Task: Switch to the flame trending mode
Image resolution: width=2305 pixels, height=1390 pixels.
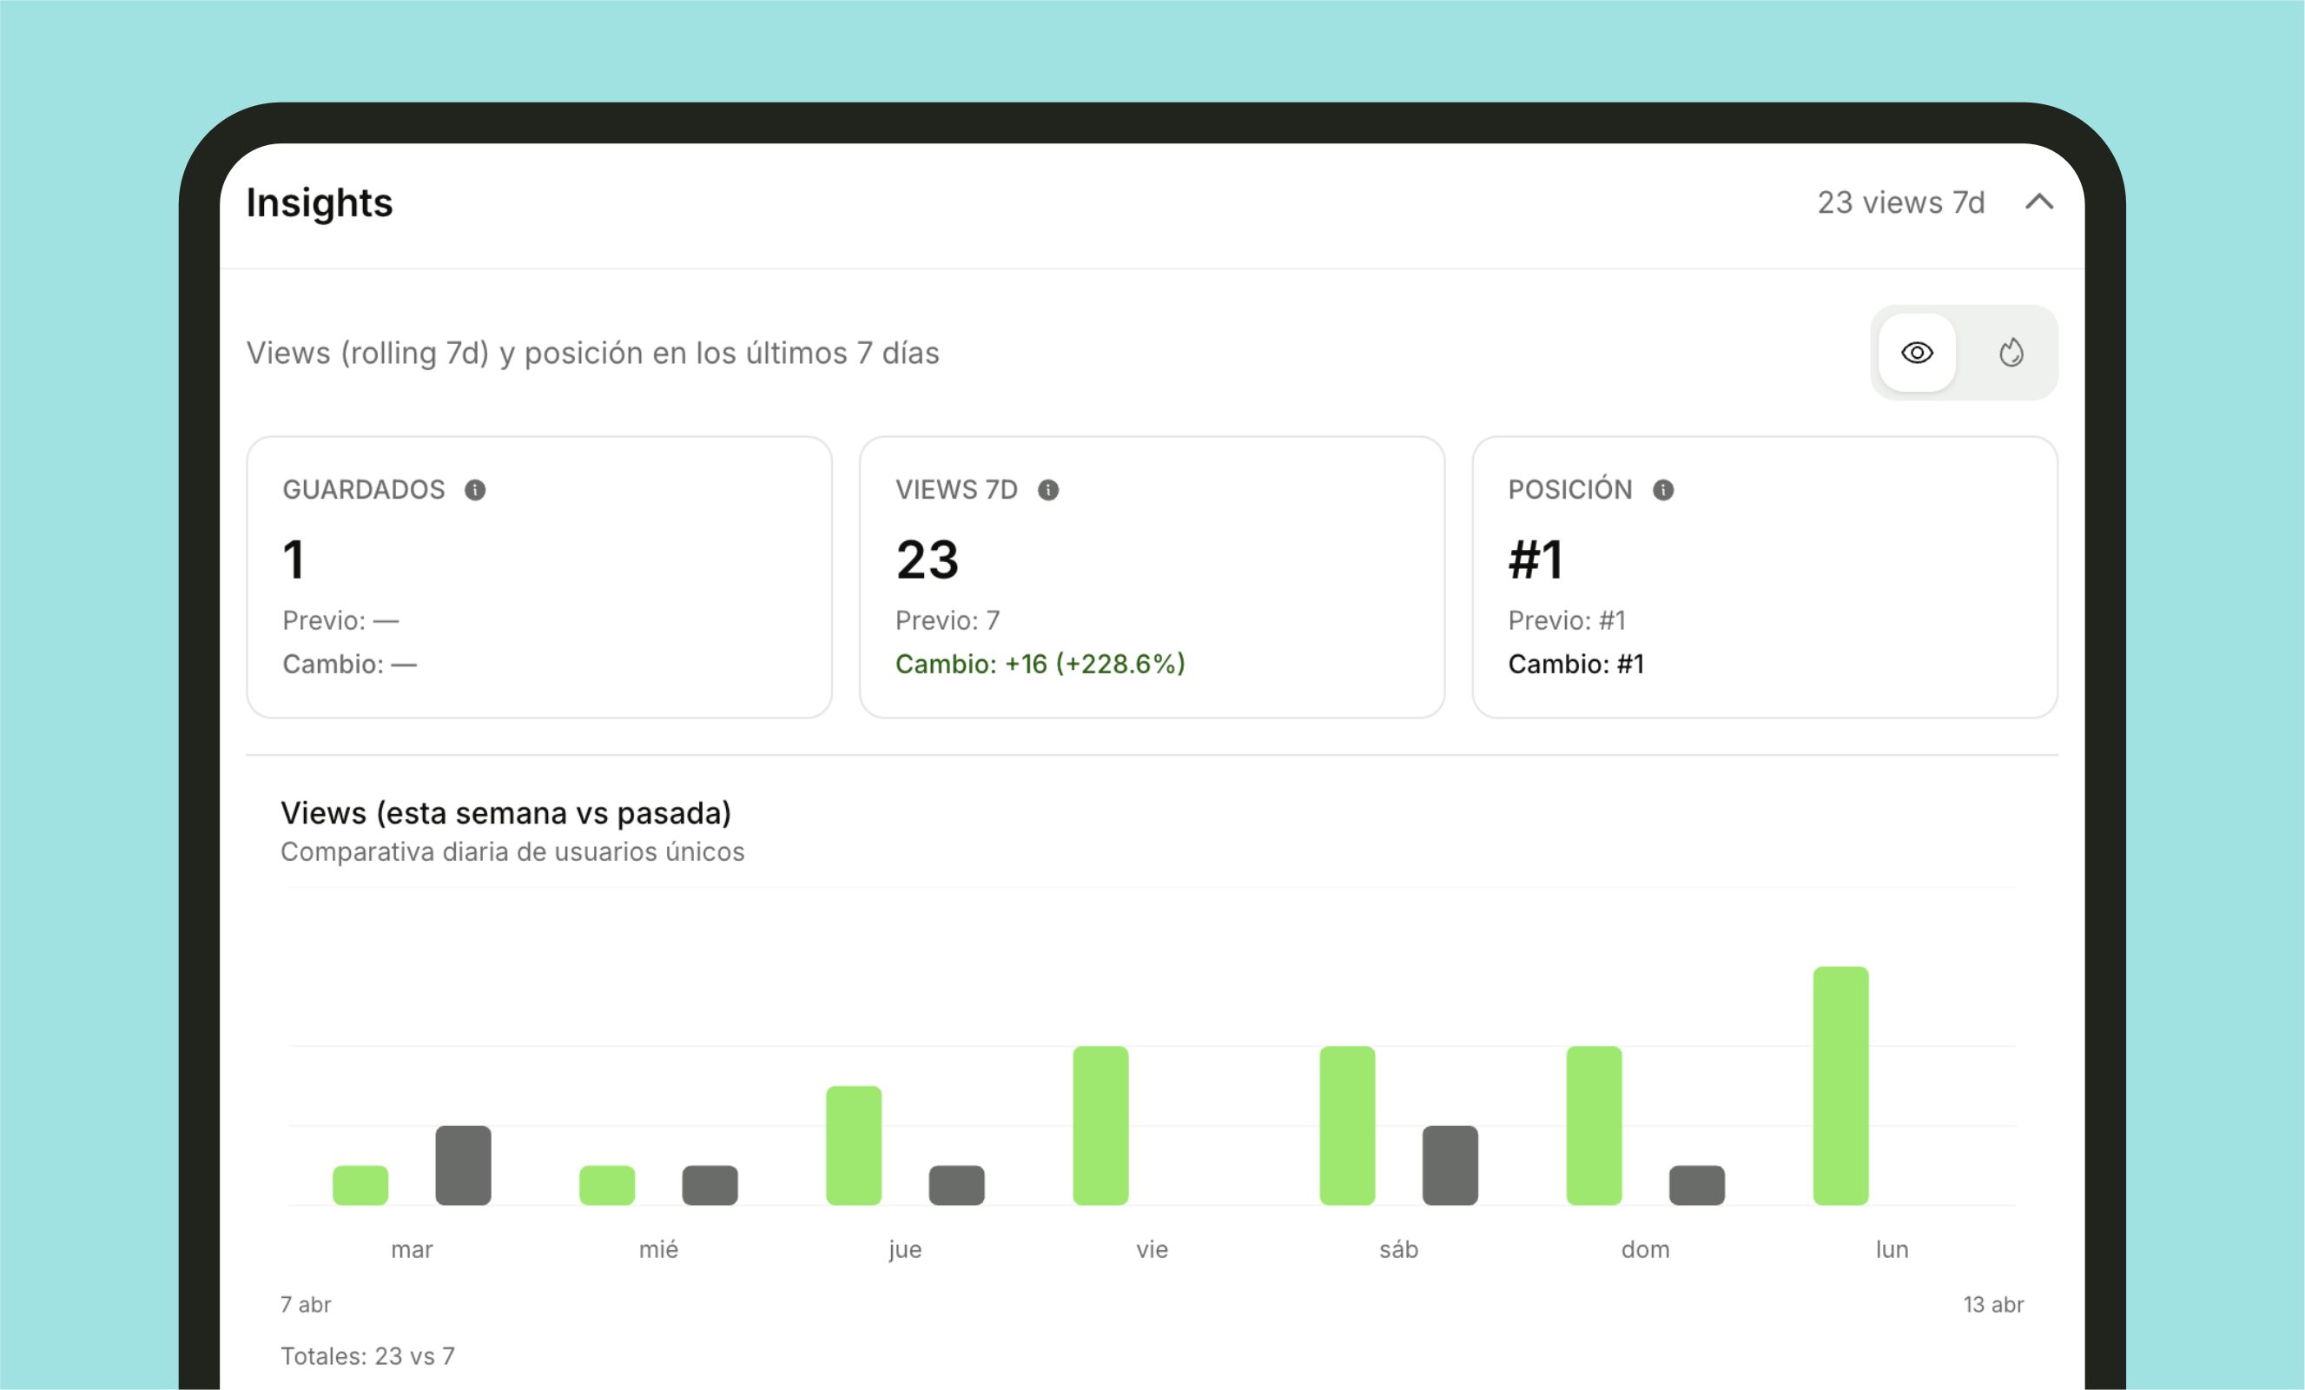Action: point(2011,353)
